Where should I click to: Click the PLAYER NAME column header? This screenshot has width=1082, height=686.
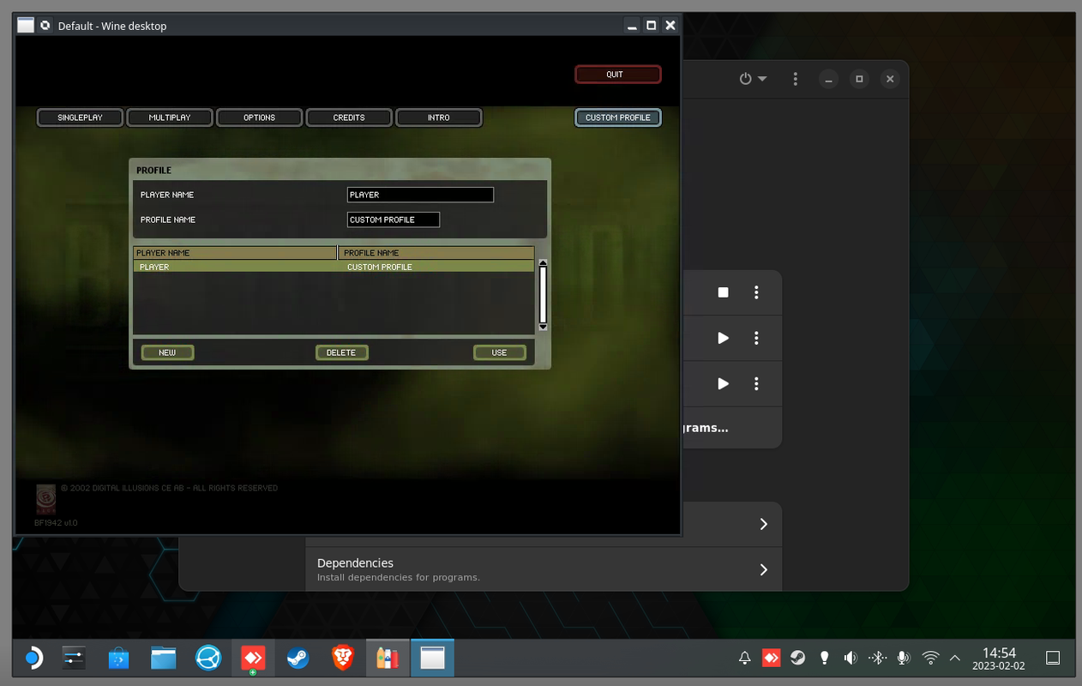coord(235,253)
